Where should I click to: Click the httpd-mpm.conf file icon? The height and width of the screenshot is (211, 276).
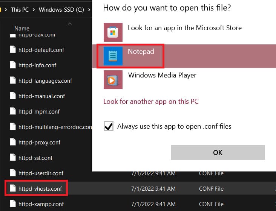(x=13, y=112)
